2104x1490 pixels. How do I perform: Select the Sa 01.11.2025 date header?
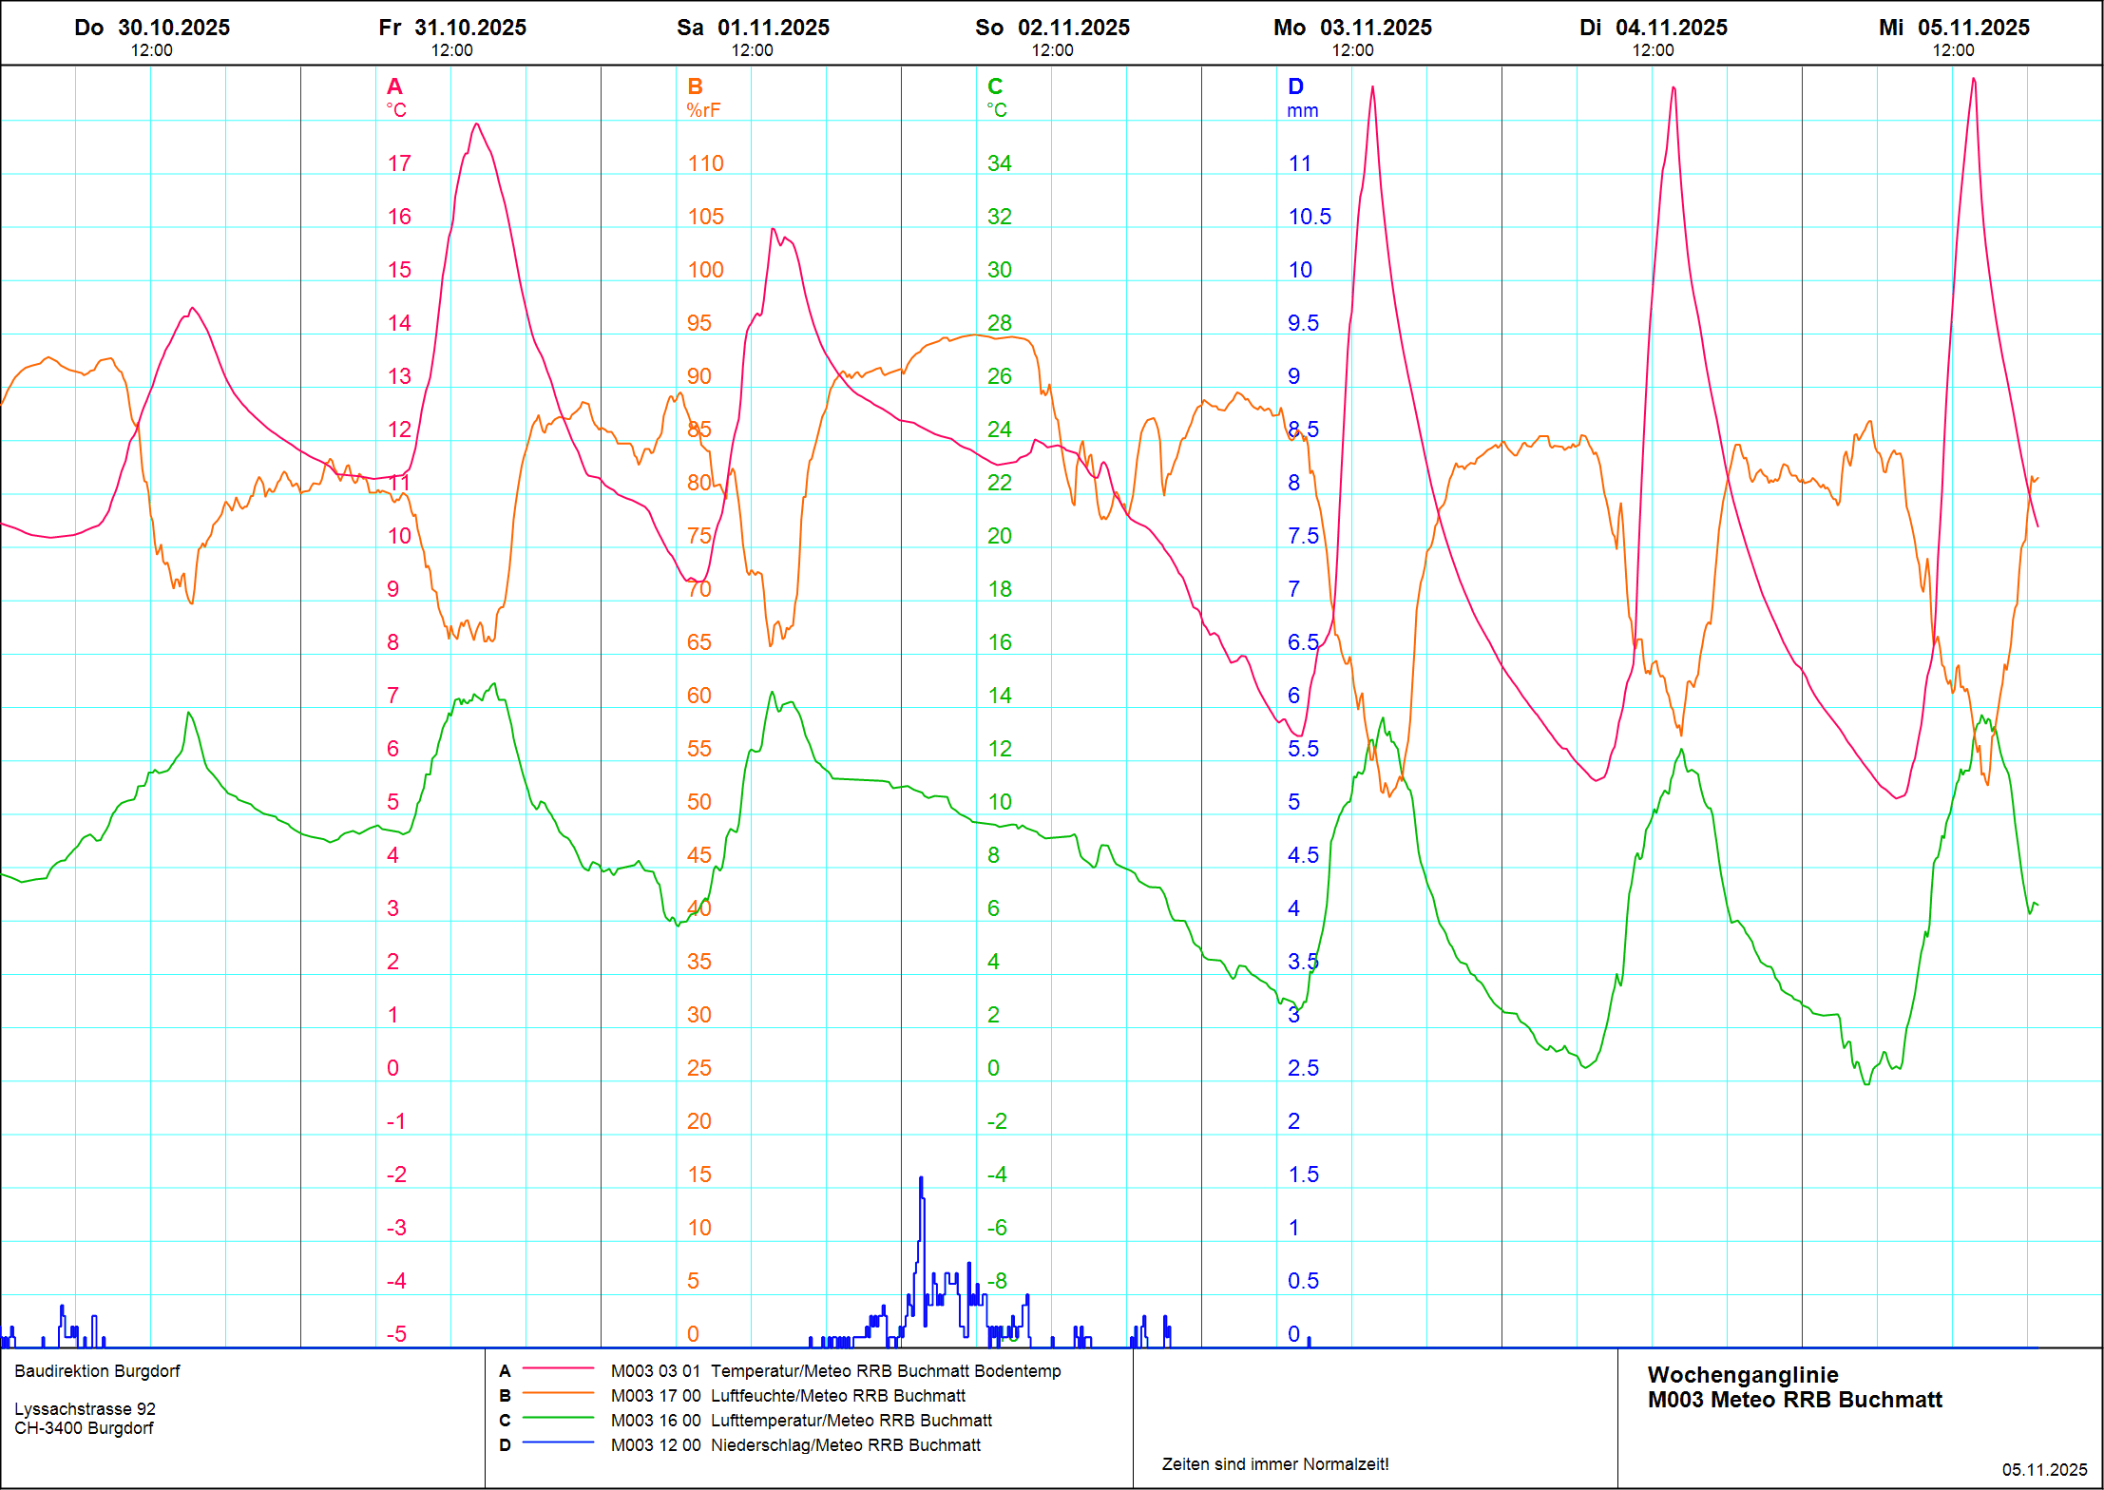click(x=753, y=28)
